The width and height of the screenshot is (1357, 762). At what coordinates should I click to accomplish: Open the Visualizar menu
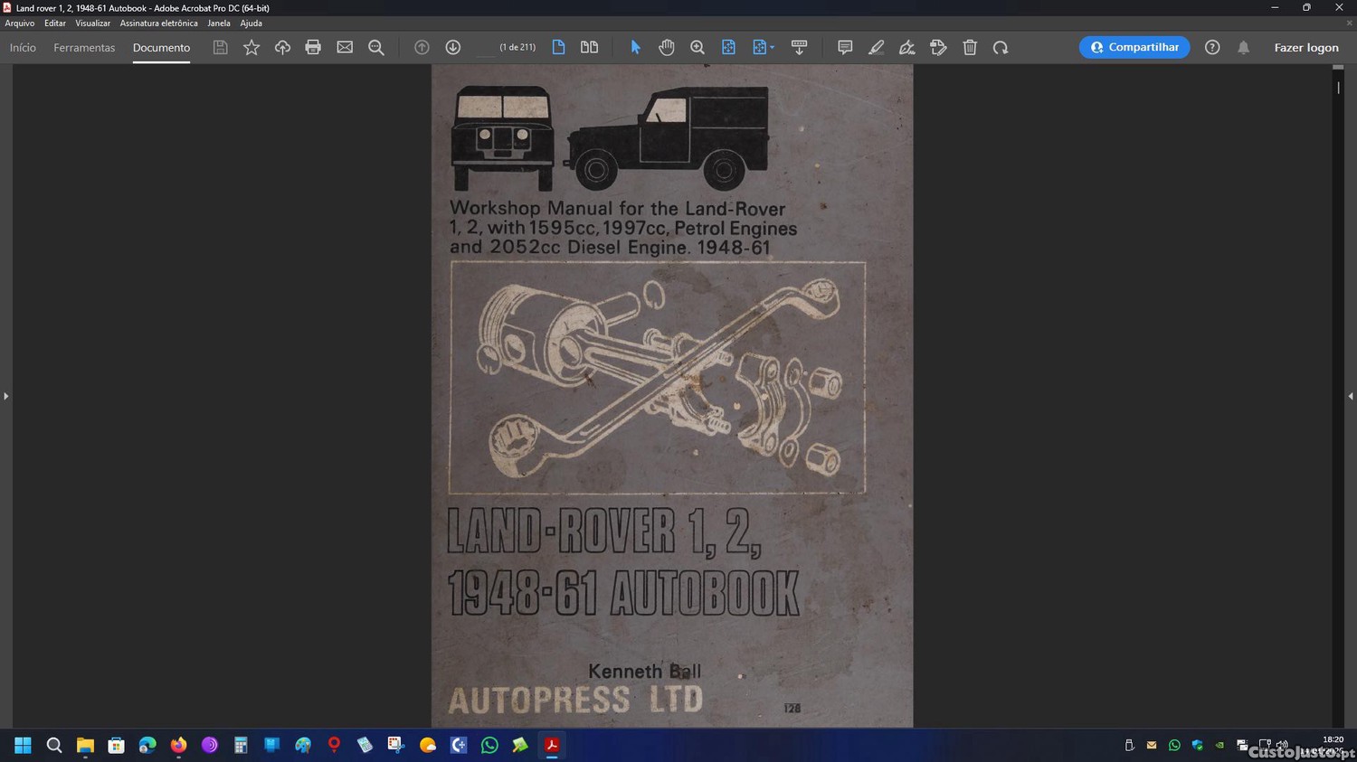tap(92, 24)
